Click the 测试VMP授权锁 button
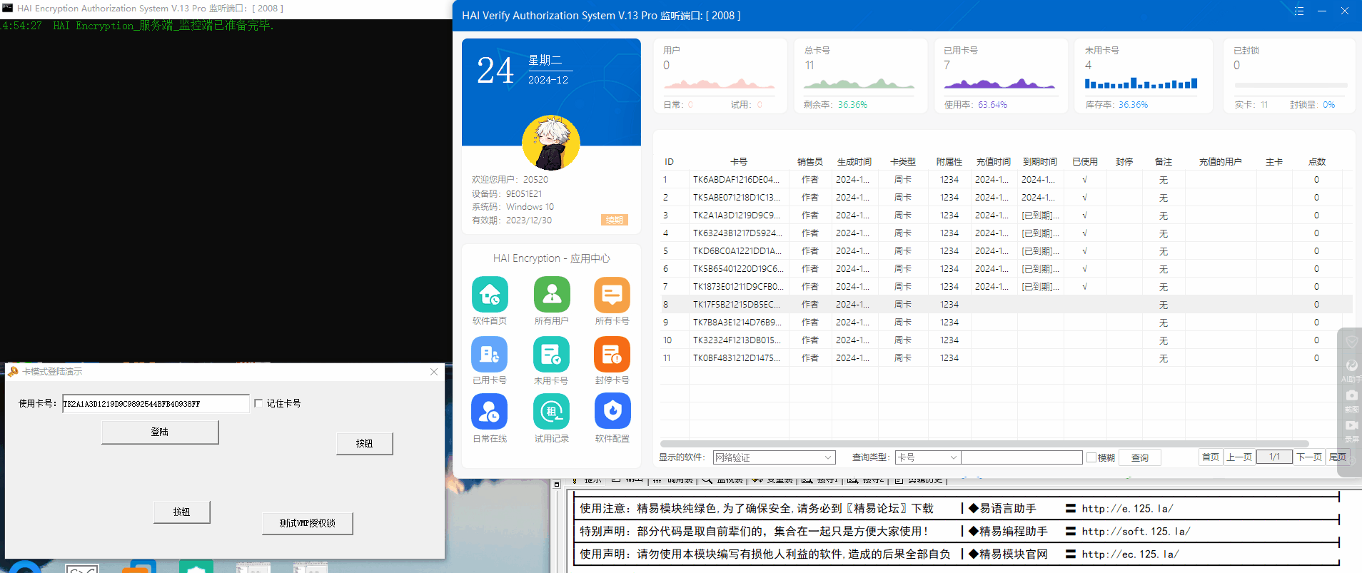 click(x=307, y=523)
